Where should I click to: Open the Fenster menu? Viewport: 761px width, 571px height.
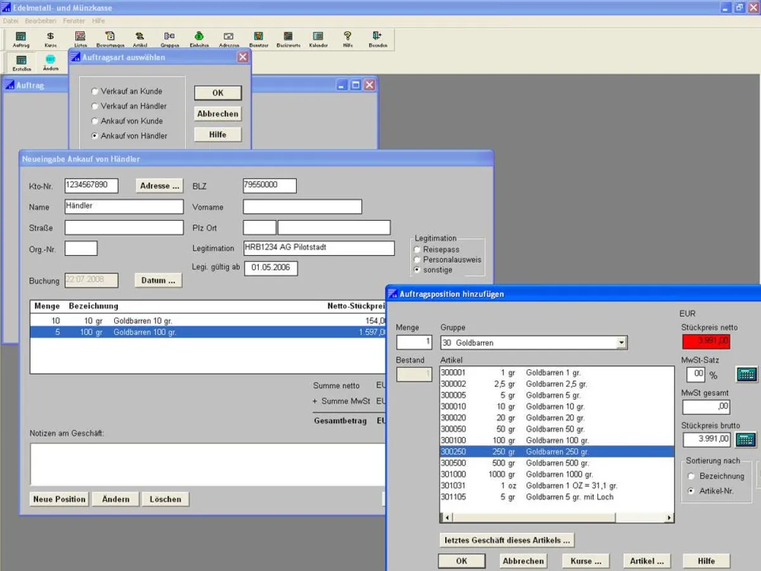coord(74,21)
